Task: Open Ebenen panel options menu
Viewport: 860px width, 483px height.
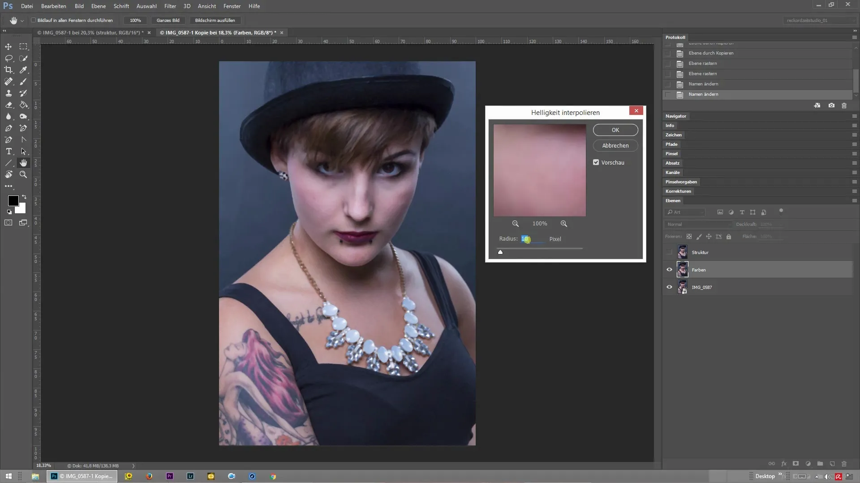Action: (x=855, y=201)
